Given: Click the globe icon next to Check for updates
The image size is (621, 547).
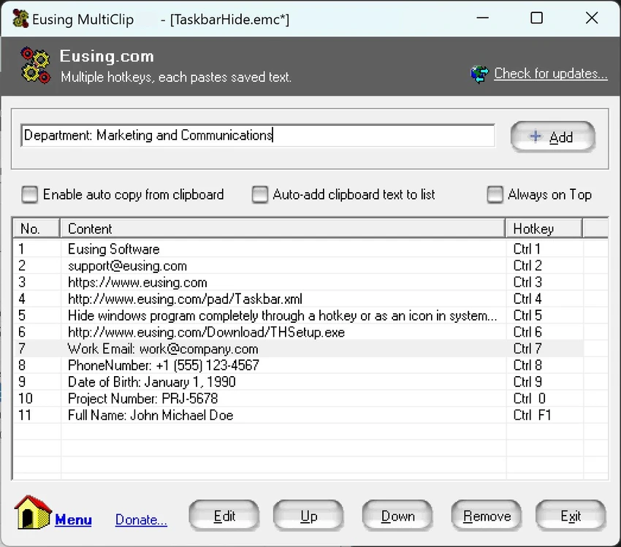Looking at the screenshot, I should (x=479, y=74).
